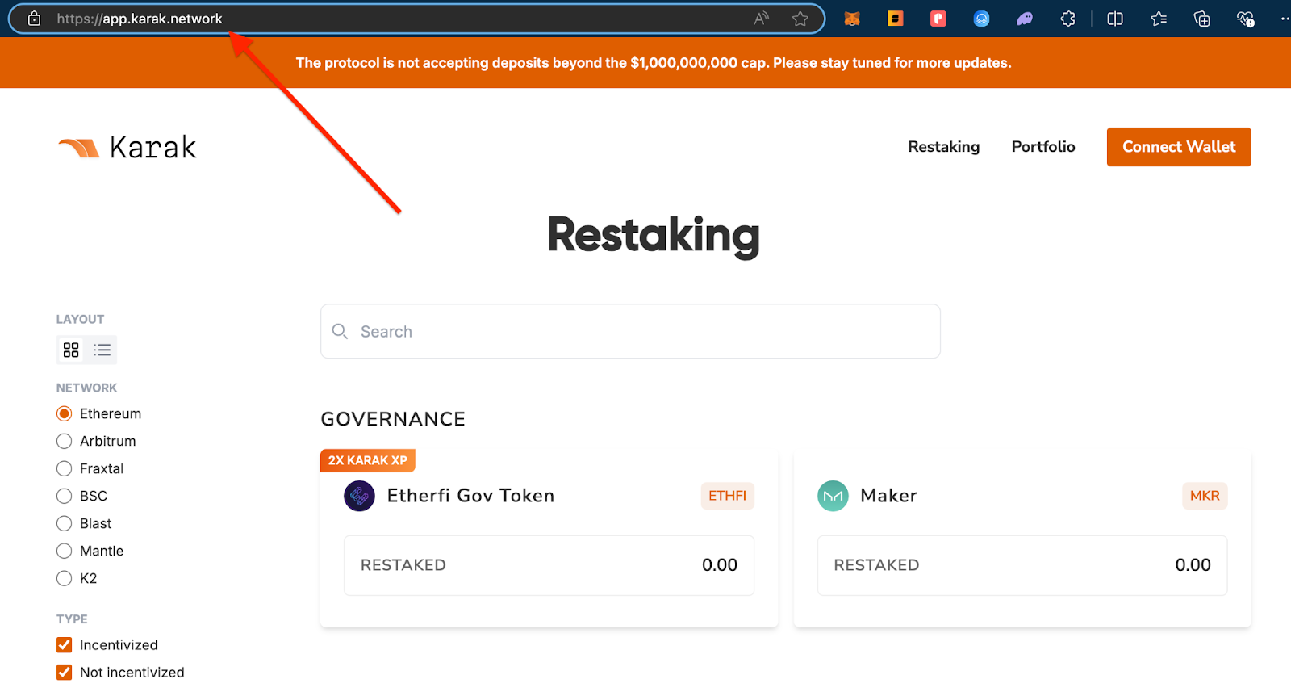Click the deposit cap notice banner text

click(x=654, y=63)
